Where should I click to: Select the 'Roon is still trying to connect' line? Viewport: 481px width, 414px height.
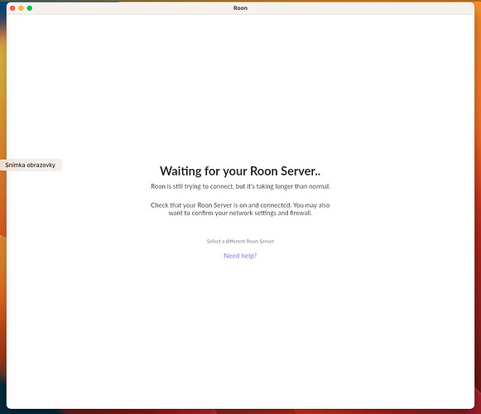240,186
